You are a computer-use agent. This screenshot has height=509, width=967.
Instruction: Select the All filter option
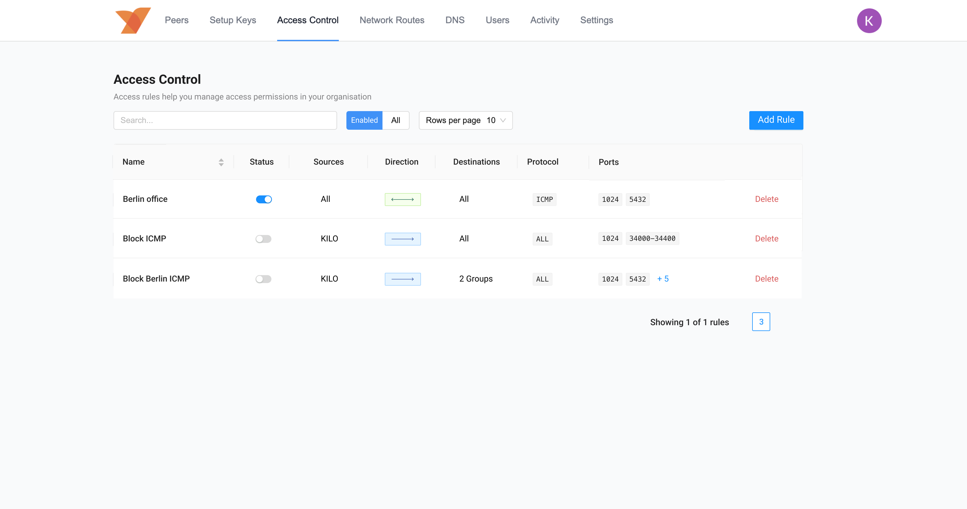tap(396, 120)
